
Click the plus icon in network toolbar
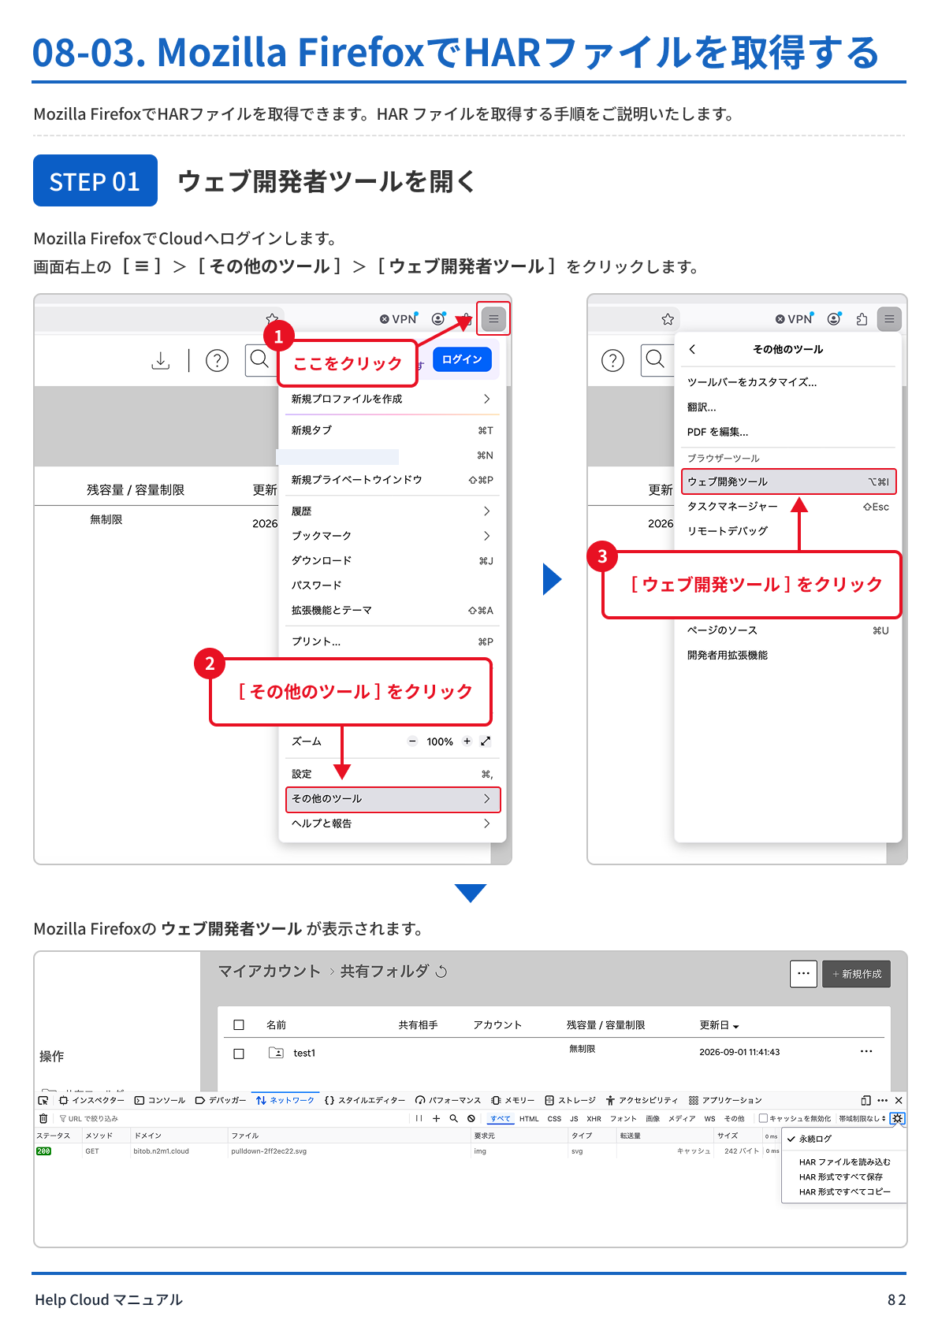436,1118
